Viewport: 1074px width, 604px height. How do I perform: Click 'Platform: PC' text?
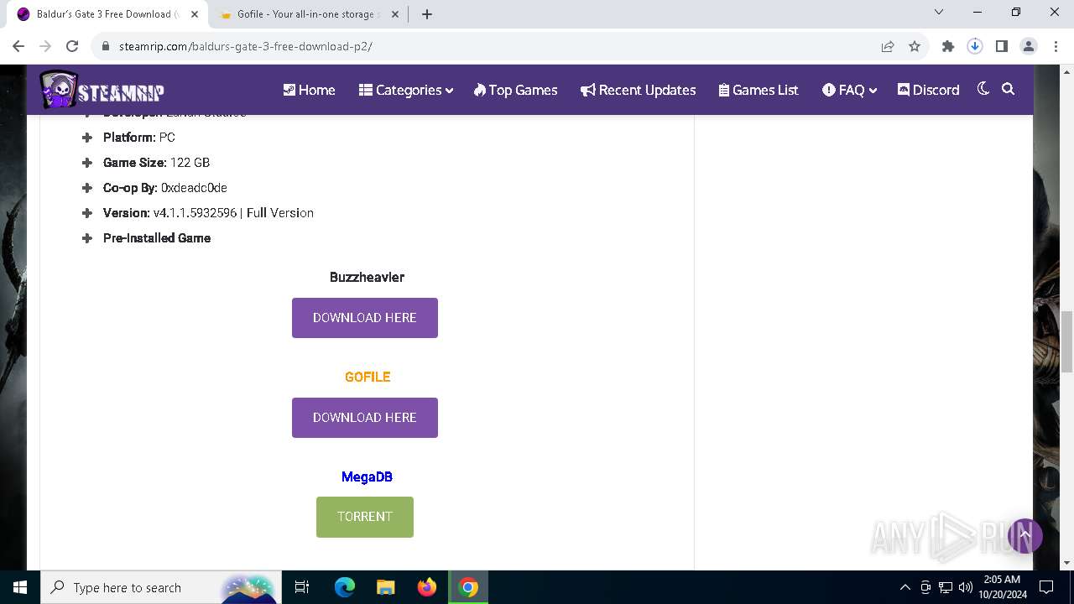[138, 138]
